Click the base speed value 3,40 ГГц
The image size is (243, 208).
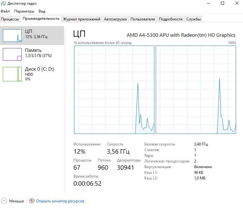201,144
